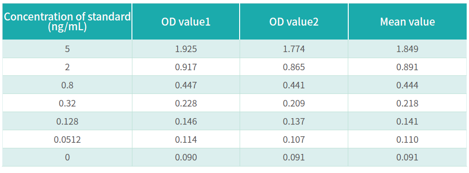This screenshot has width=469, height=173.
Task: Click the Concentration of standard header cell
Action: point(67,21)
